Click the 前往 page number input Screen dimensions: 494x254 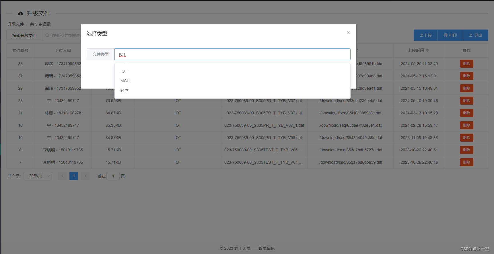click(x=113, y=176)
